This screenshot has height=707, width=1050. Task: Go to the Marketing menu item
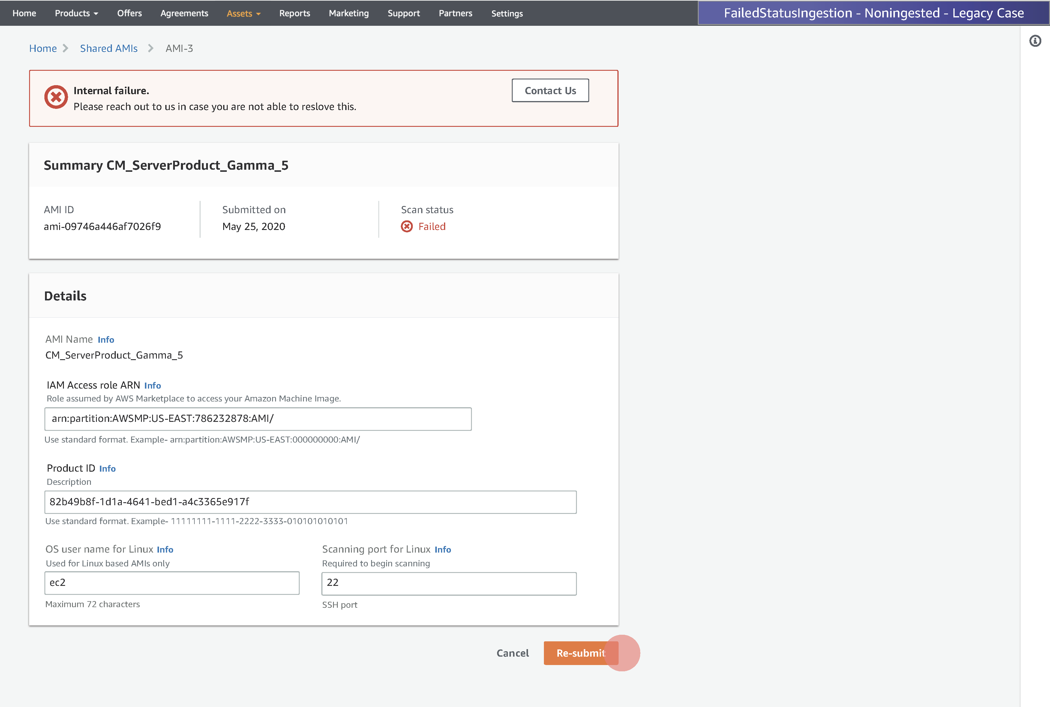(x=348, y=13)
